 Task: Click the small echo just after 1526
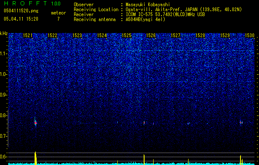coord(153,124)
